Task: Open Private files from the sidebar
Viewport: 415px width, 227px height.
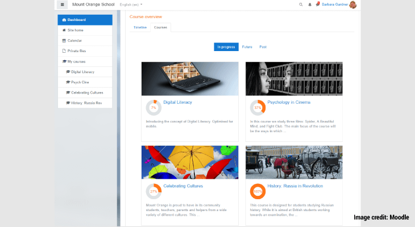Action: point(85,51)
